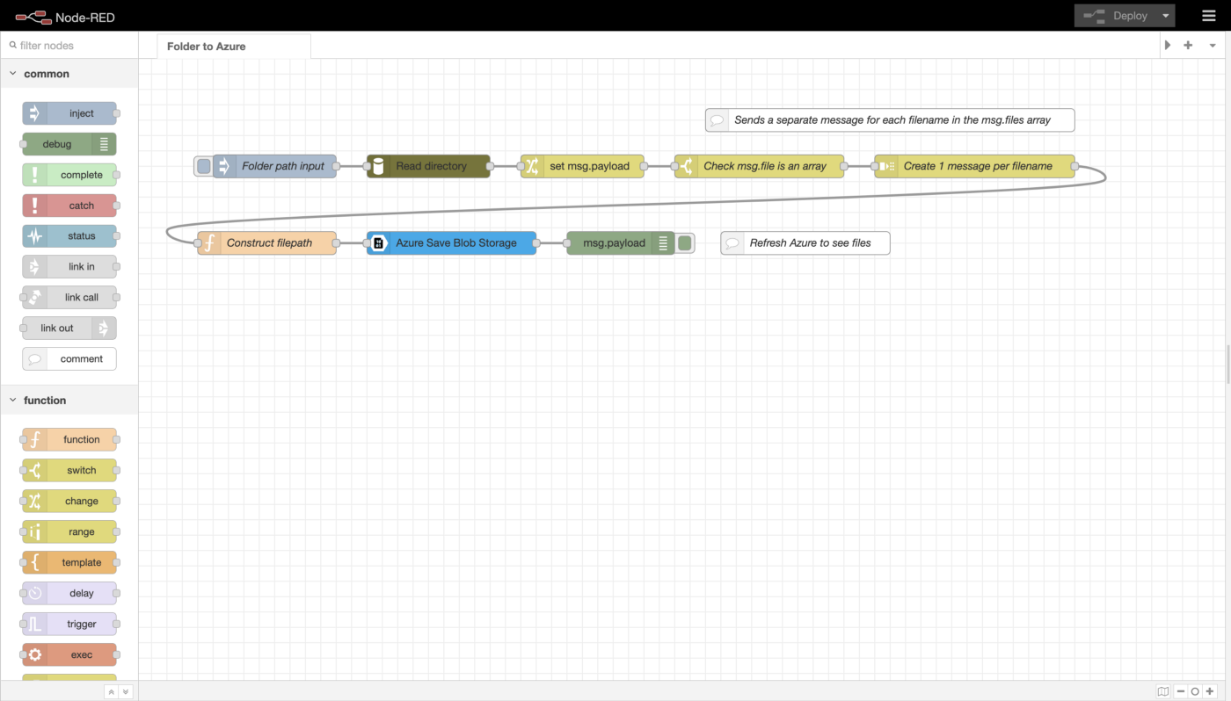The width and height of the screenshot is (1231, 701).
Task: Collapse all palette categories with double-up arrow
Action: tap(111, 692)
